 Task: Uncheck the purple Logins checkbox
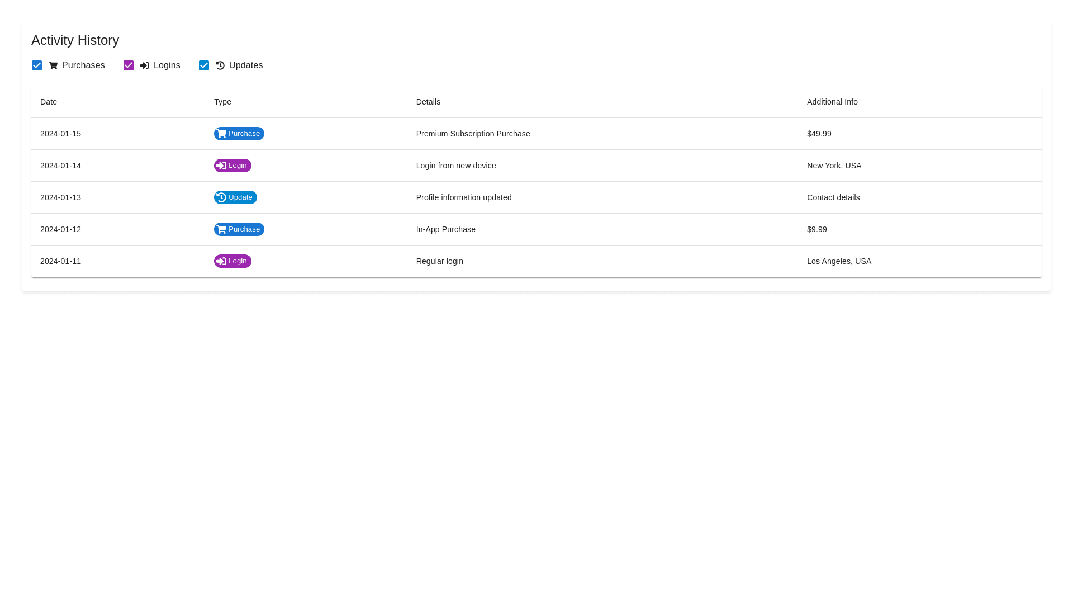pos(129,65)
